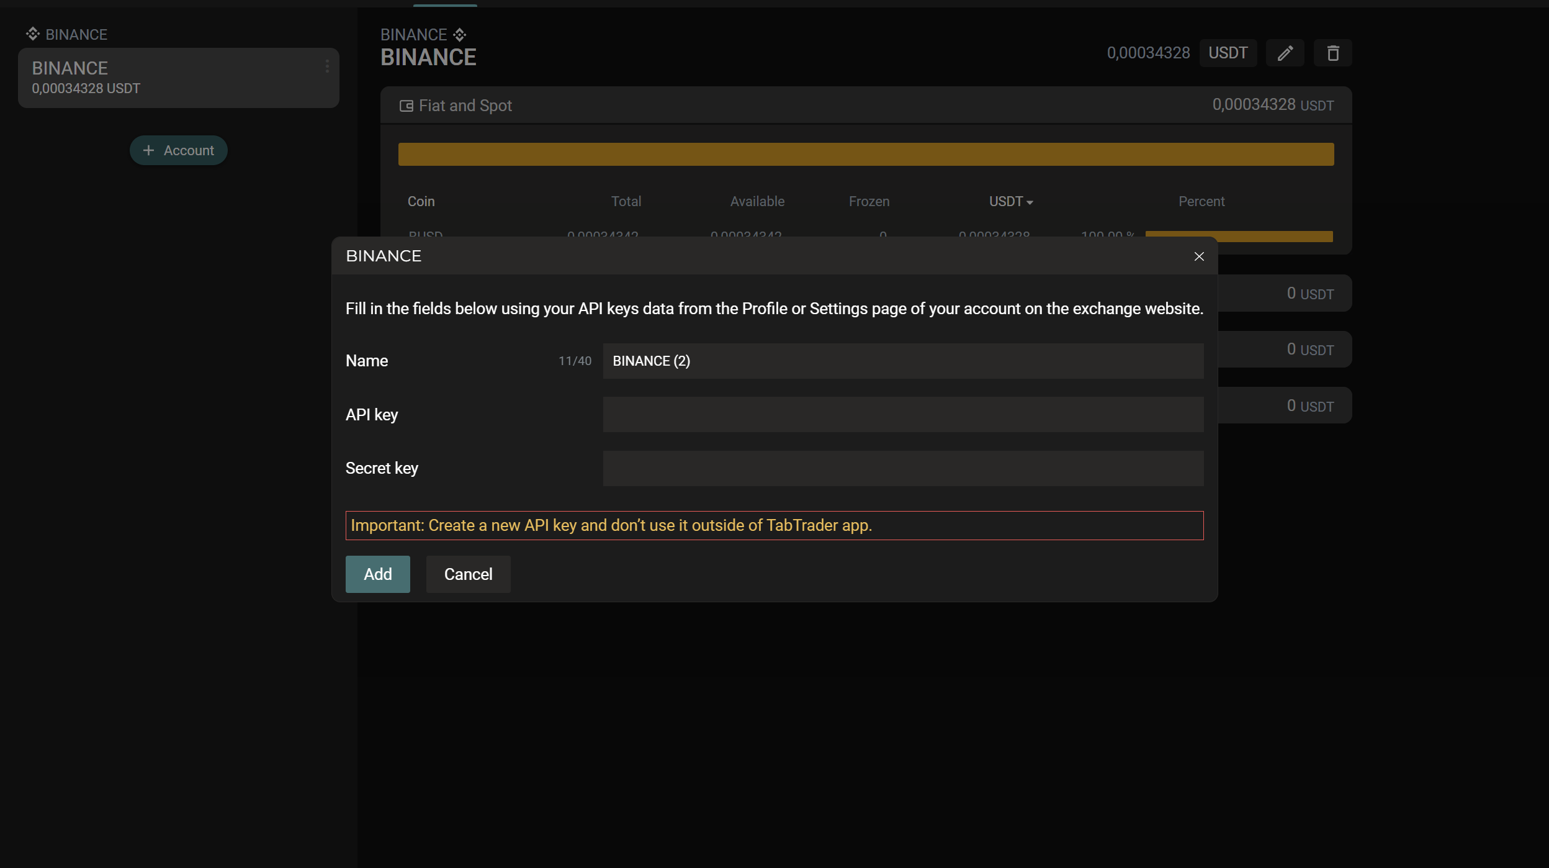The height and width of the screenshot is (868, 1549).
Task: Sort by the Total column header
Action: pyautogui.click(x=626, y=201)
